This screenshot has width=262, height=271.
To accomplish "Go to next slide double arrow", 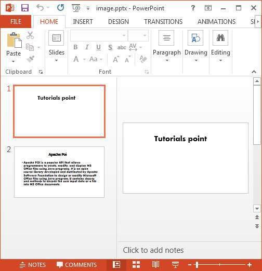I will coord(257,226).
